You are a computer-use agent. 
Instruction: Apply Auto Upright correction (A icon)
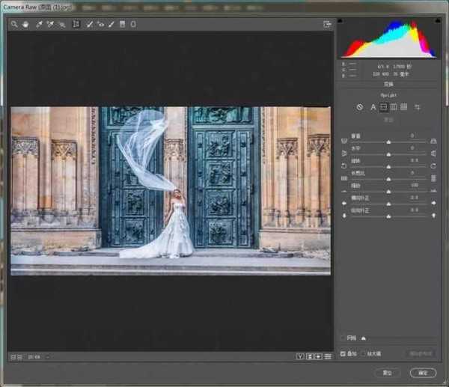[x=373, y=107]
